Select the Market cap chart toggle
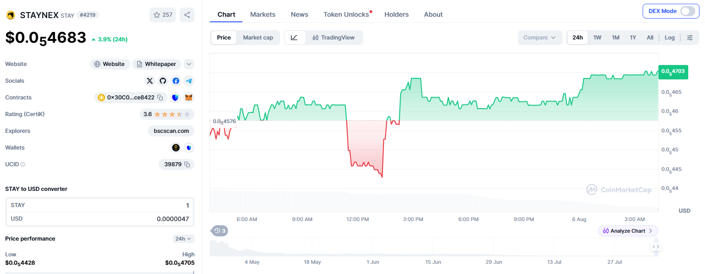The height and width of the screenshot is (274, 705). (258, 38)
